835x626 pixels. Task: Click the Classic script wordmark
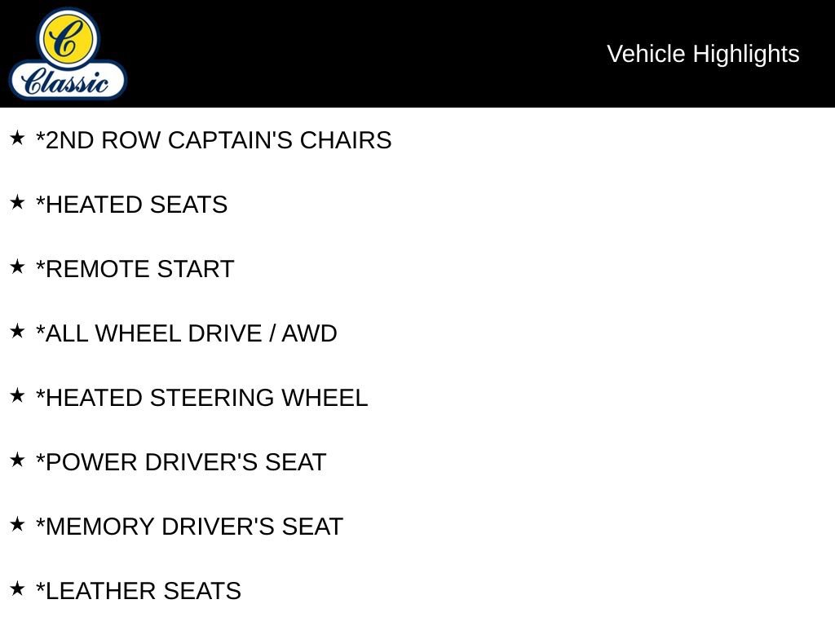tap(66, 82)
